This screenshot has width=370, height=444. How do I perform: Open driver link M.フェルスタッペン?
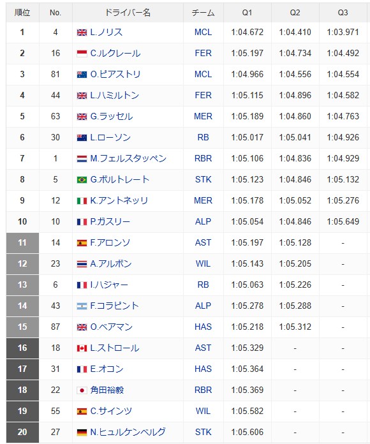(x=128, y=158)
